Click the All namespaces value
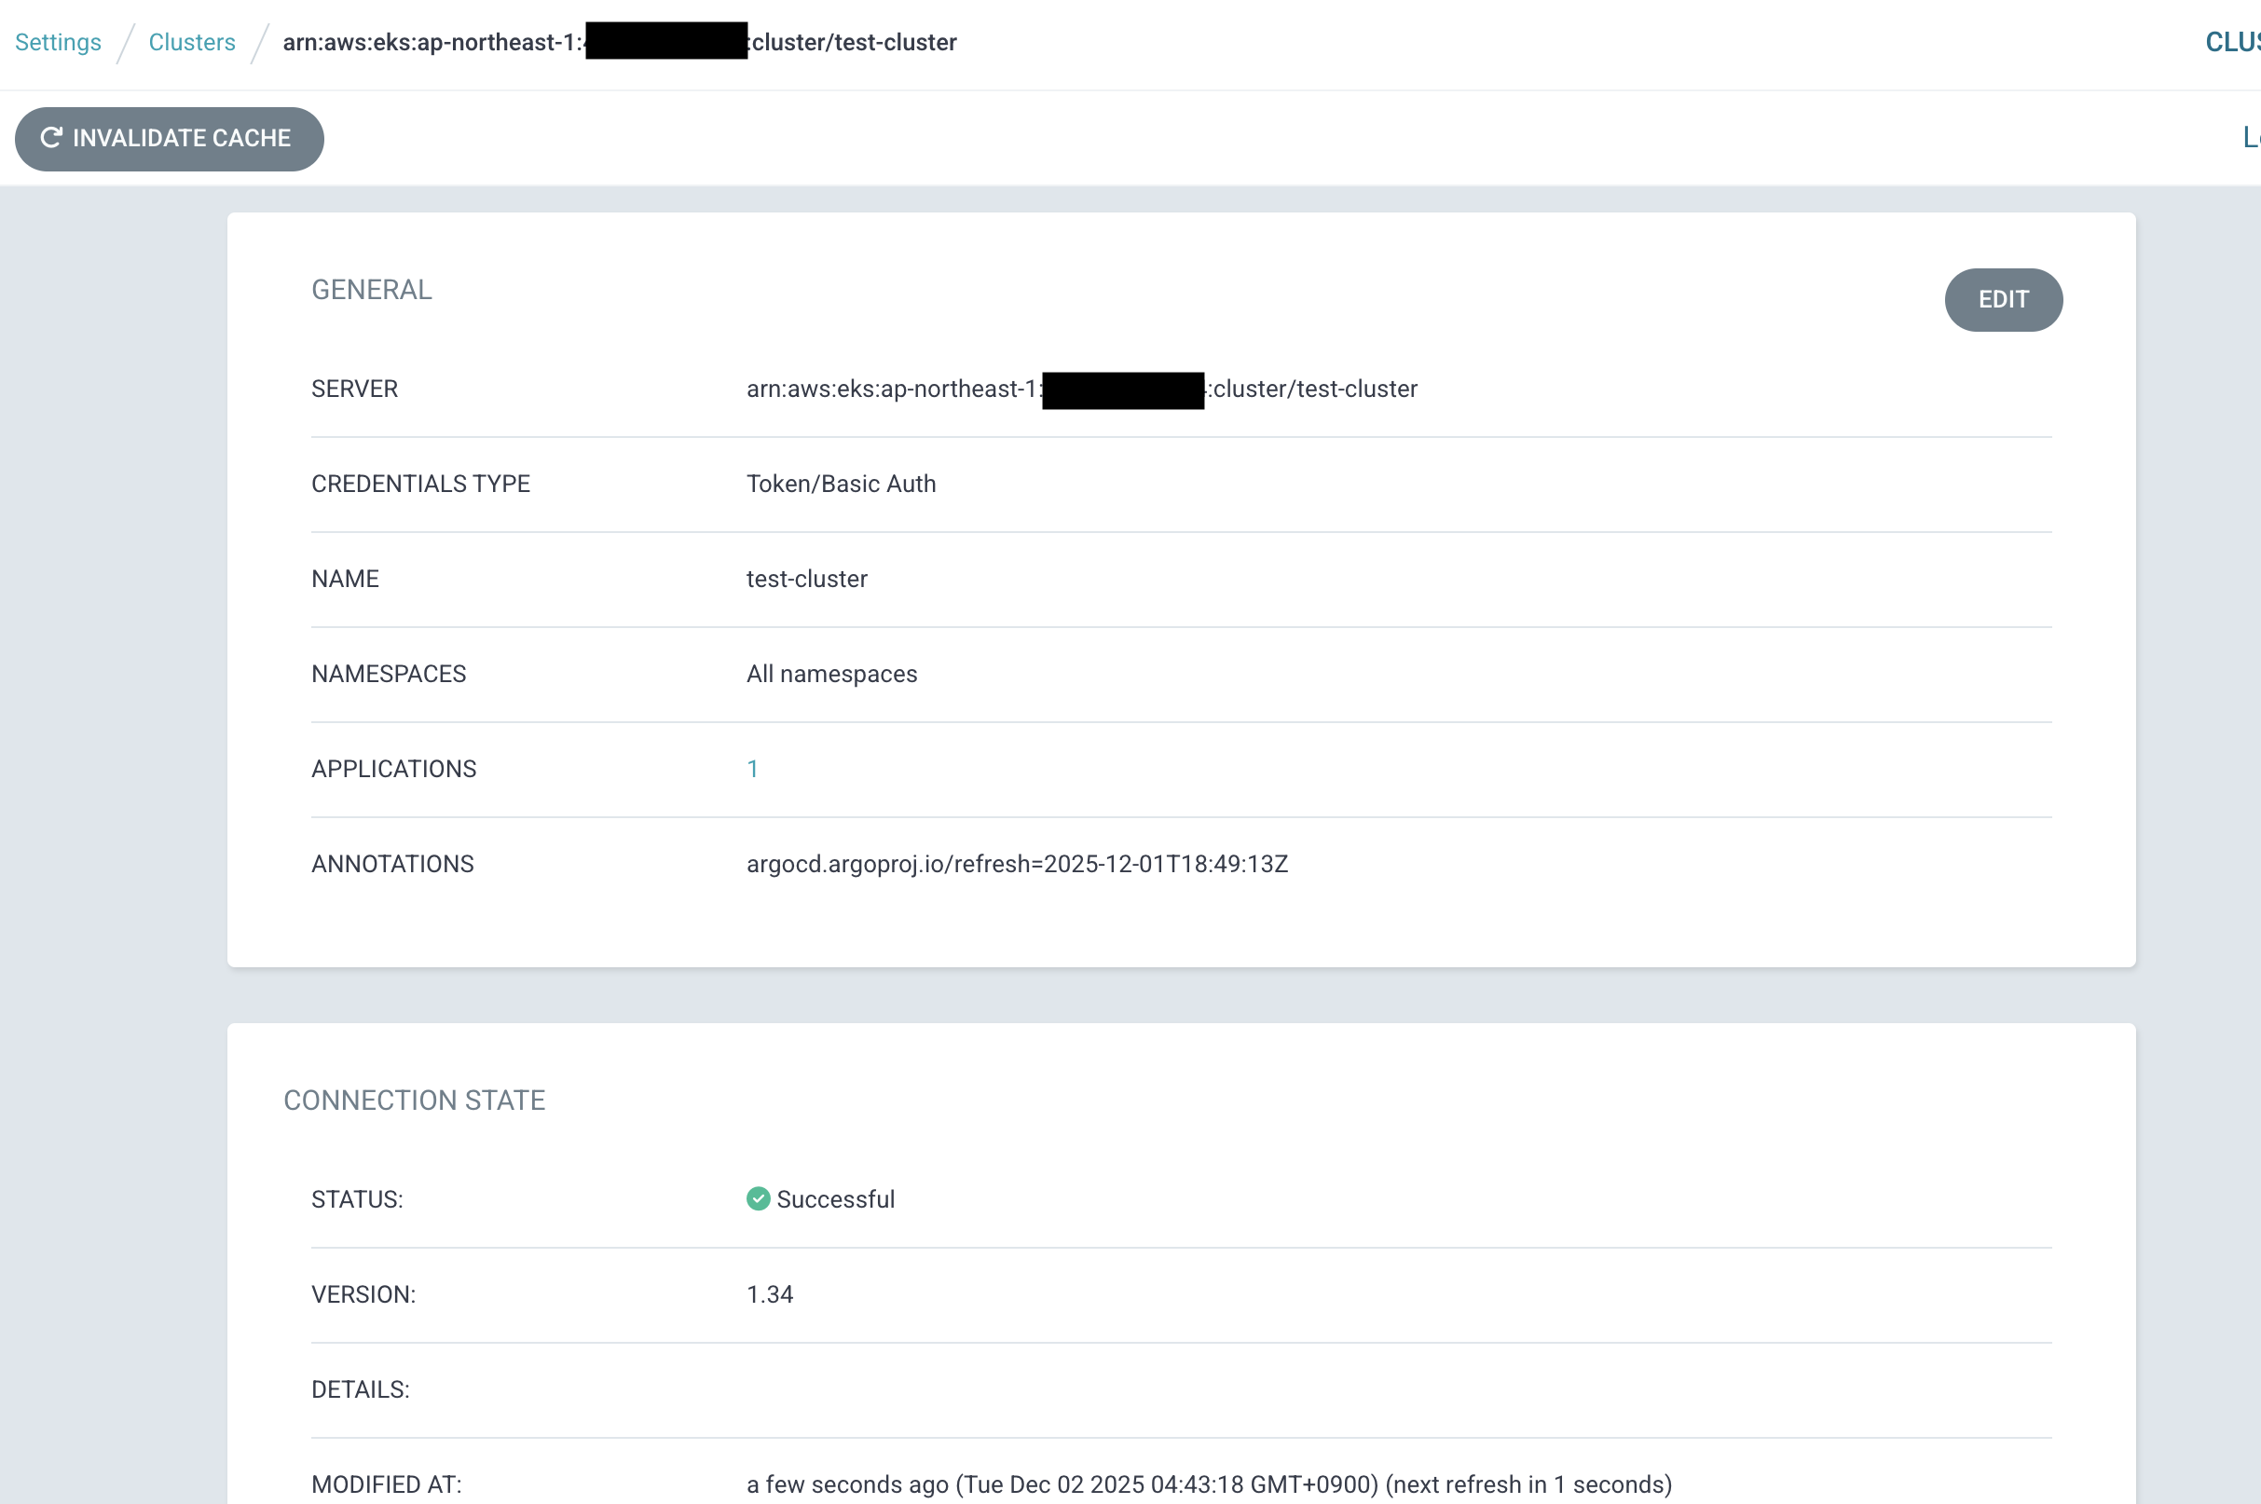 pyautogui.click(x=831, y=674)
